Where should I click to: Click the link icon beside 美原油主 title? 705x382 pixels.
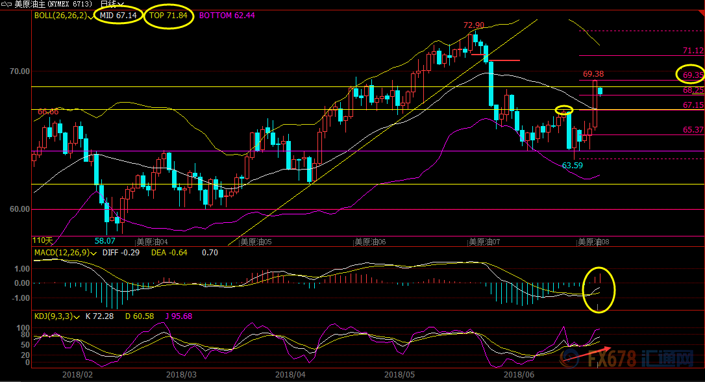(x=6, y=5)
